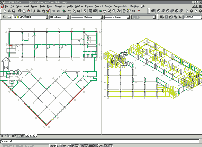This screenshot has height=147, width=202.
Task: Click the Undo arrow icon
Action: click(54, 11)
